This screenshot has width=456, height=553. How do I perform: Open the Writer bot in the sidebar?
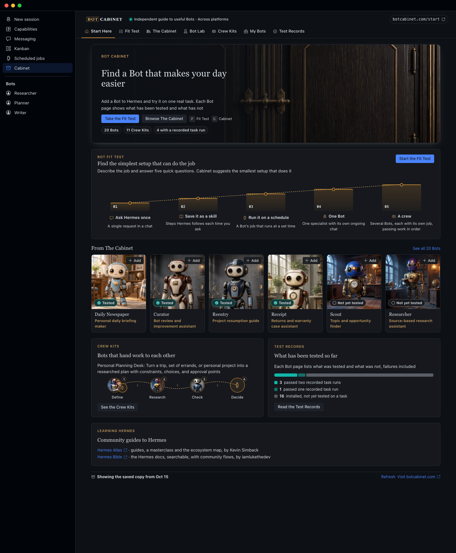(37, 113)
